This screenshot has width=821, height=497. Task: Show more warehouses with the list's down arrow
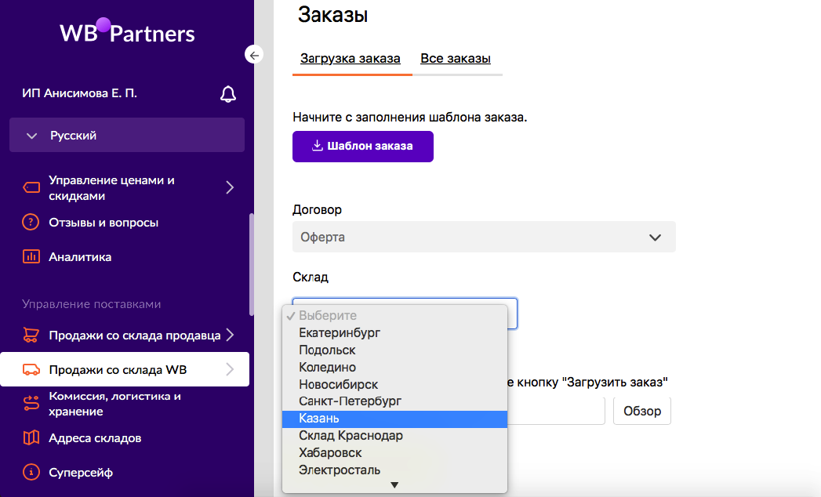tap(394, 485)
